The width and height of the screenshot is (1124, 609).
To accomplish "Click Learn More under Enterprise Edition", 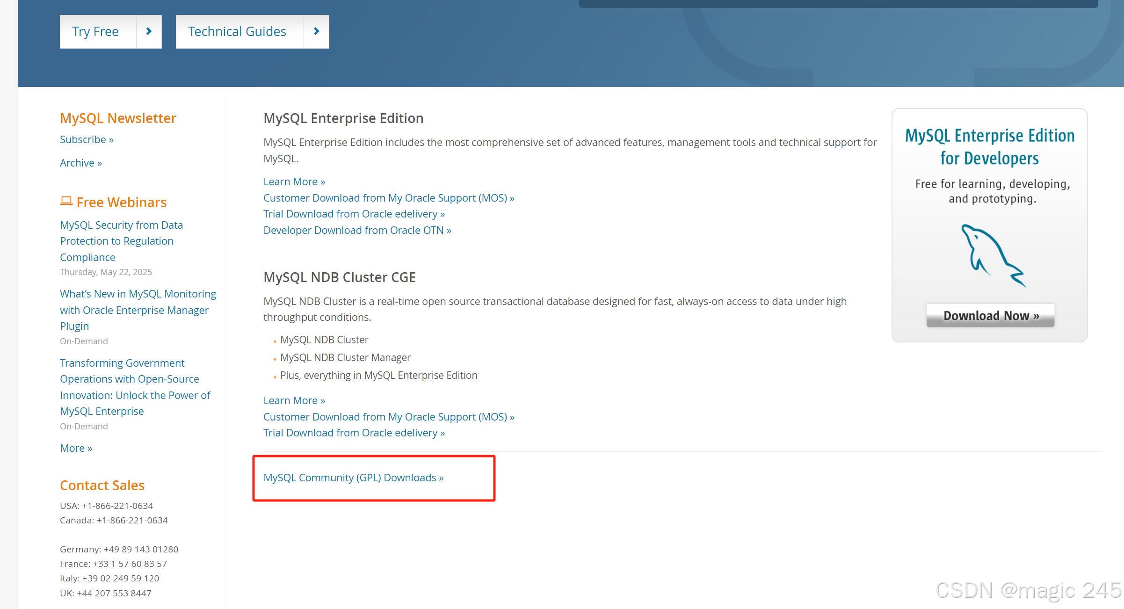I will [294, 181].
